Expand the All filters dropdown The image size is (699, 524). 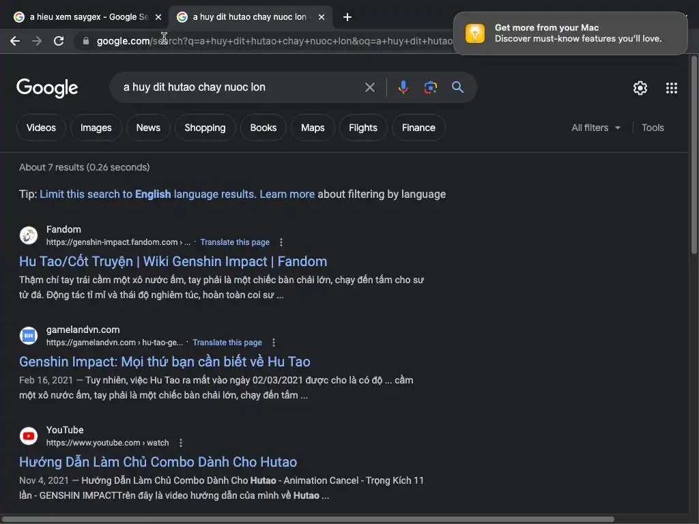tap(595, 128)
